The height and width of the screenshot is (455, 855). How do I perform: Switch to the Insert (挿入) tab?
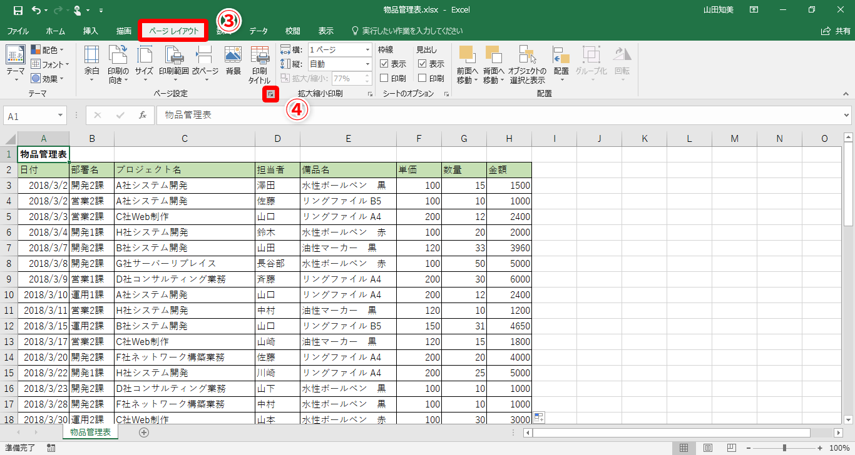coord(91,31)
